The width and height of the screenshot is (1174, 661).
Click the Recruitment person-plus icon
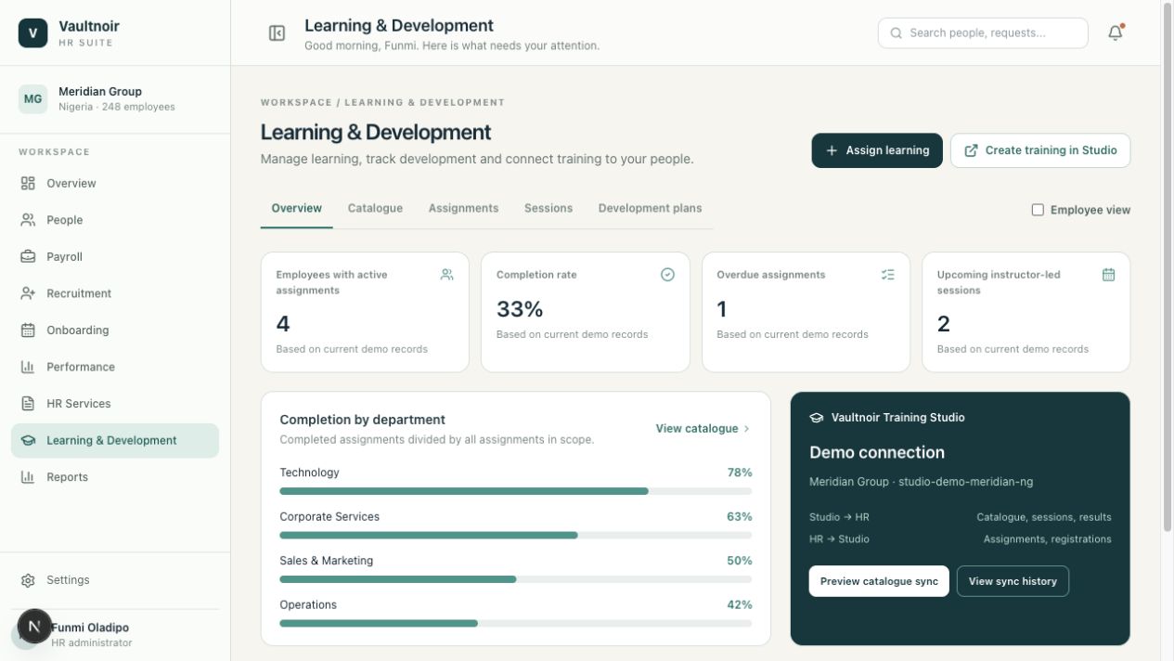coord(28,293)
